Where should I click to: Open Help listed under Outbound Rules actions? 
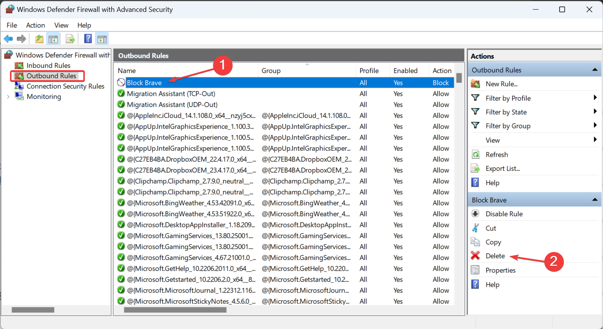pyautogui.click(x=492, y=183)
